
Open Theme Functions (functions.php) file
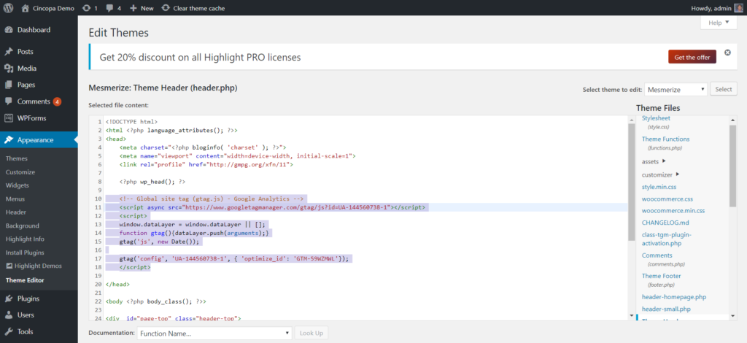click(665, 139)
